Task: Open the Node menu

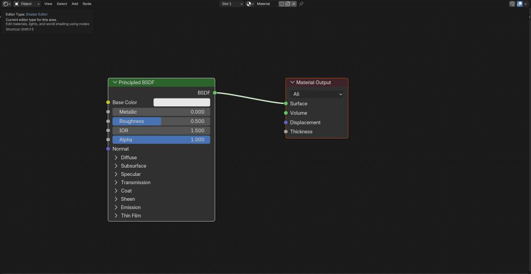Action: [x=87, y=4]
